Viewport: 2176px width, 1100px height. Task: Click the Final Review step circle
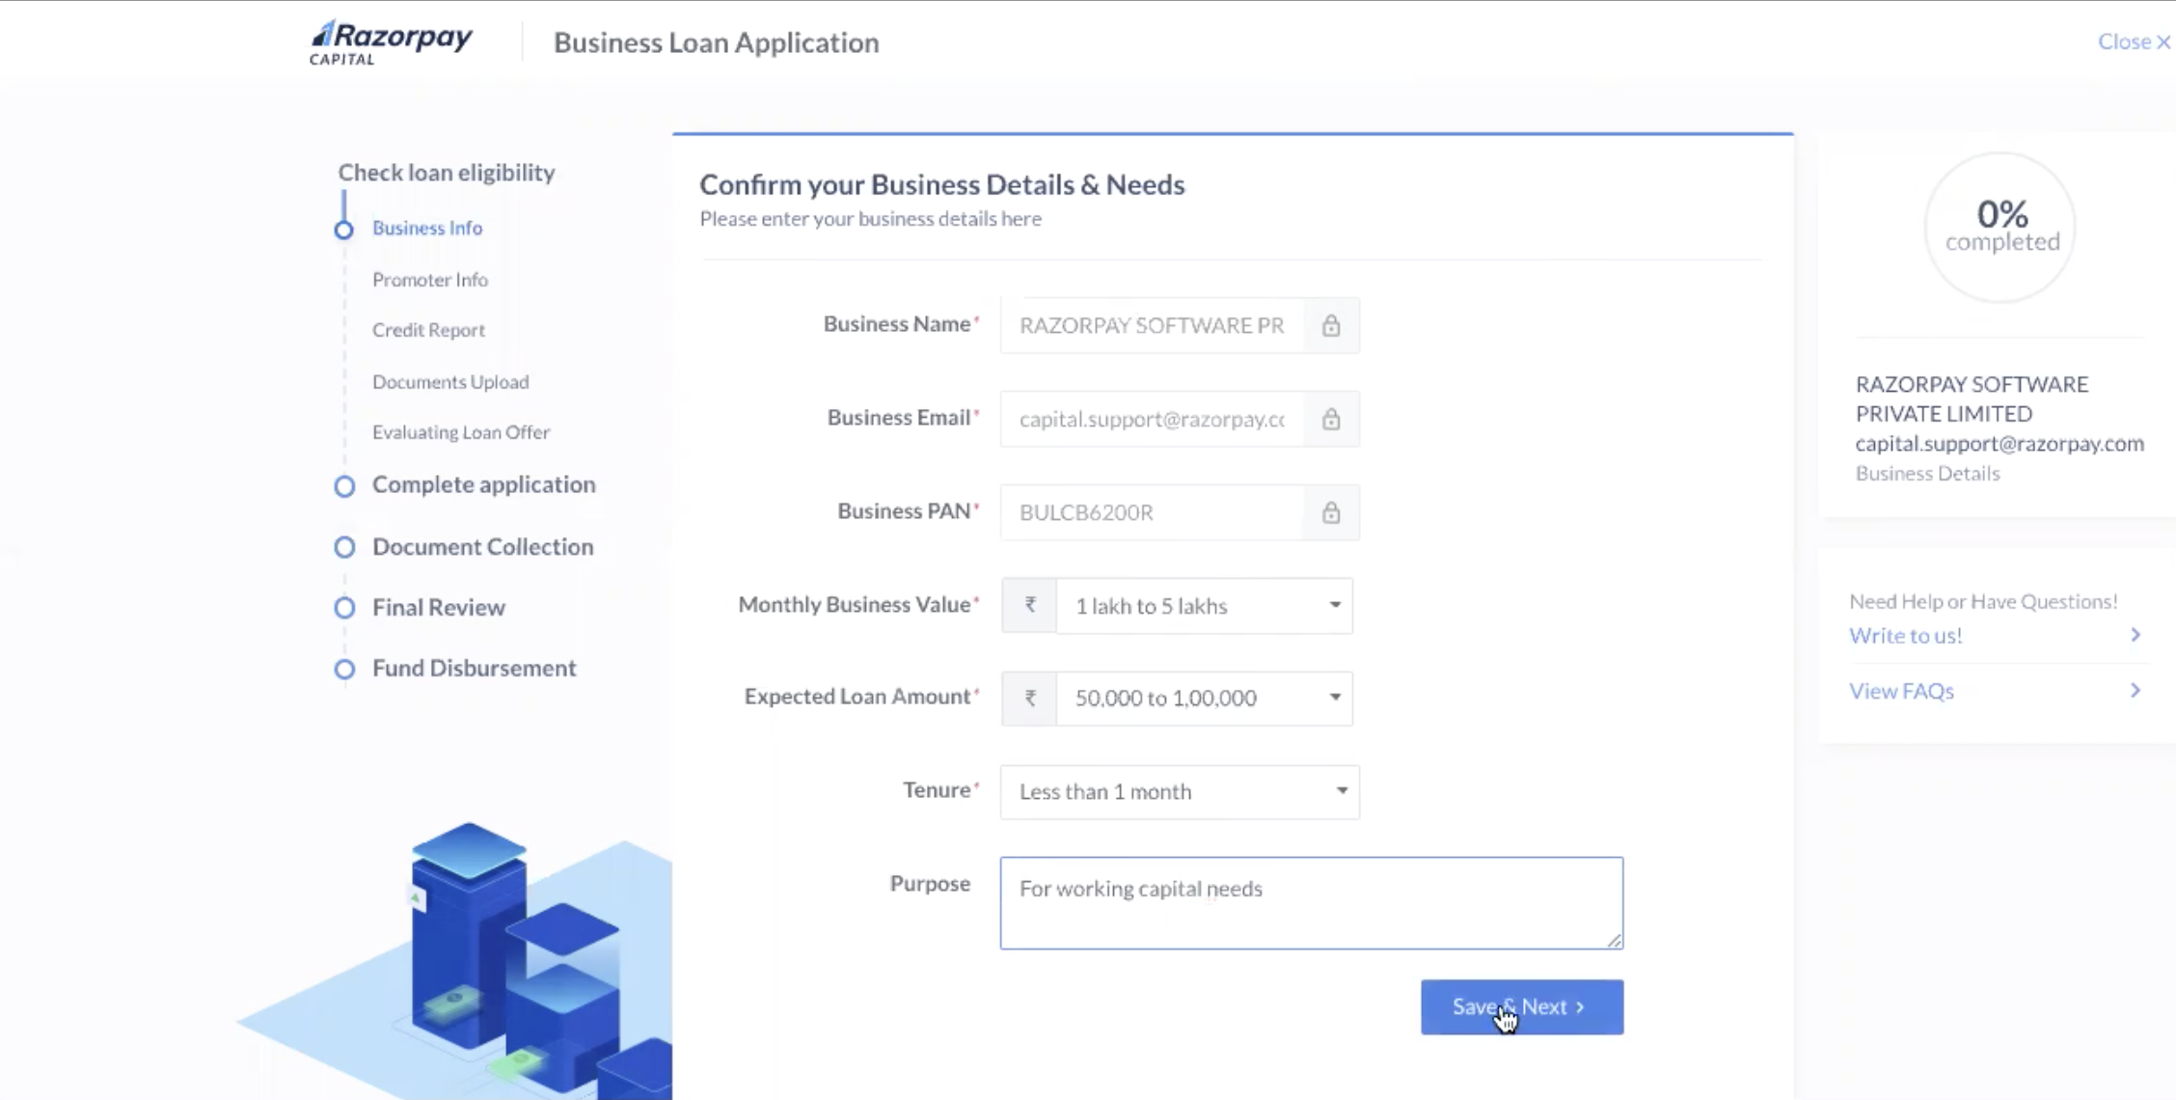(x=344, y=608)
